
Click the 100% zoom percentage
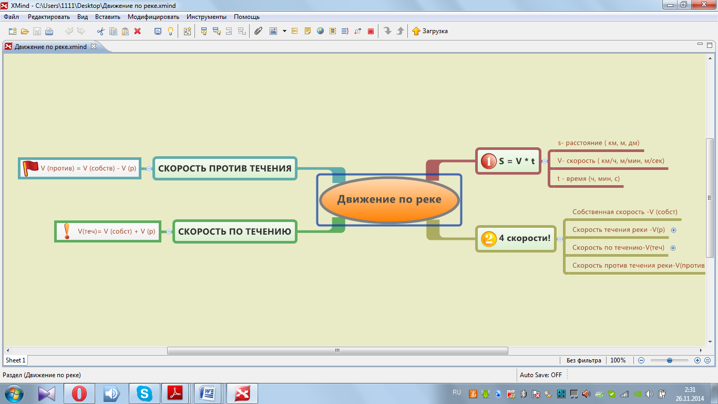coord(618,360)
